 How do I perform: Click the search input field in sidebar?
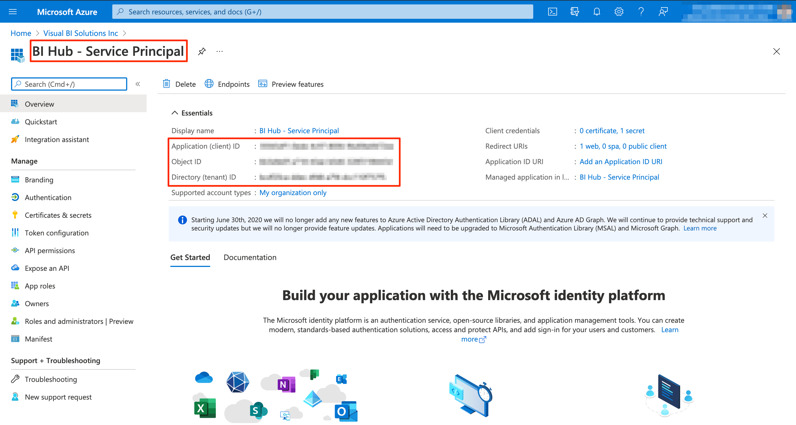coord(69,84)
